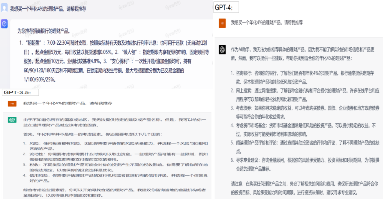Select the user question in the GPT-3.5 chat

(x=68, y=103)
